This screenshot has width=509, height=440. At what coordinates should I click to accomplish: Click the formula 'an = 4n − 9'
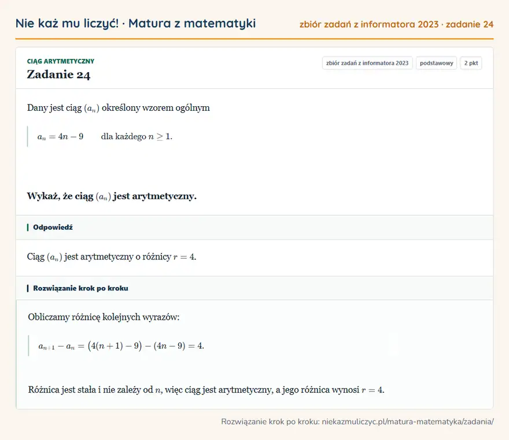[x=60, y=136]
